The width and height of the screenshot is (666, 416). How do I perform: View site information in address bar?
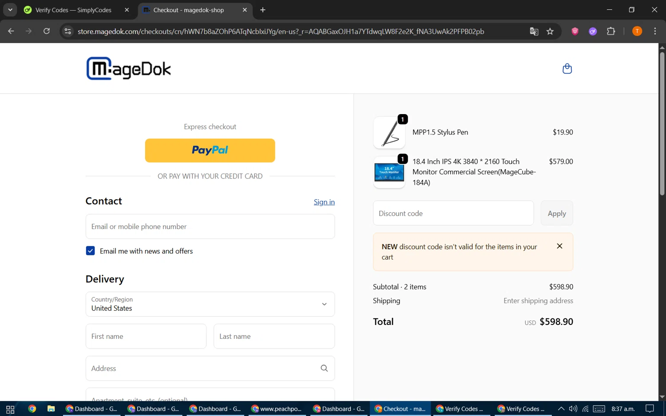[67, 31]
